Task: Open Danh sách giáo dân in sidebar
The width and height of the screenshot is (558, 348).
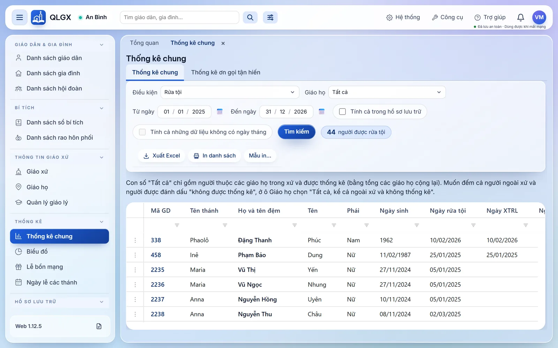Action: pos(59,58)
